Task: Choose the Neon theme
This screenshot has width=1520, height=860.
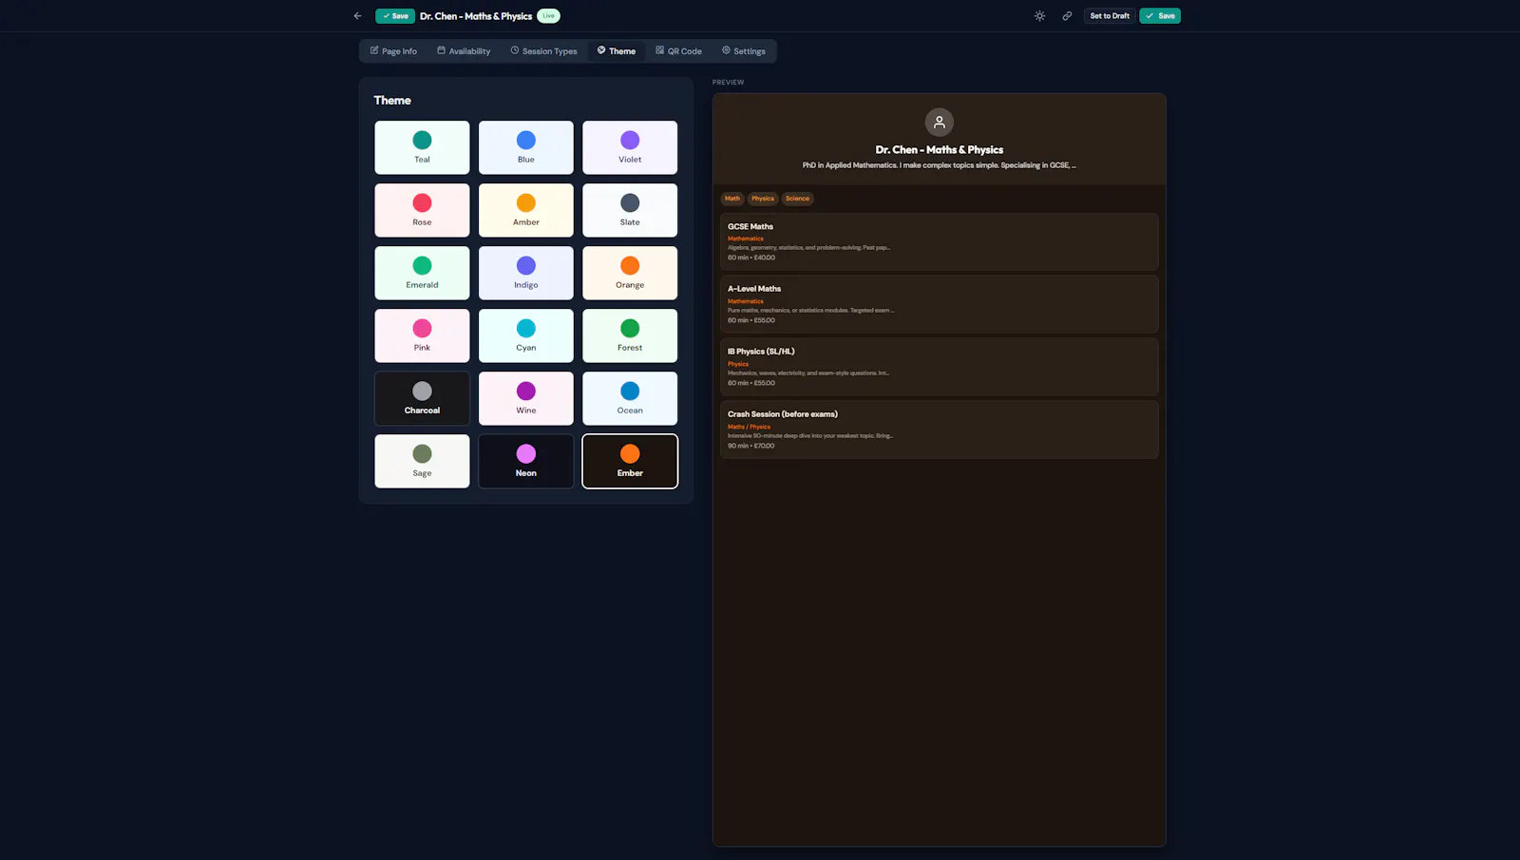Action: [x=526, y=461]
